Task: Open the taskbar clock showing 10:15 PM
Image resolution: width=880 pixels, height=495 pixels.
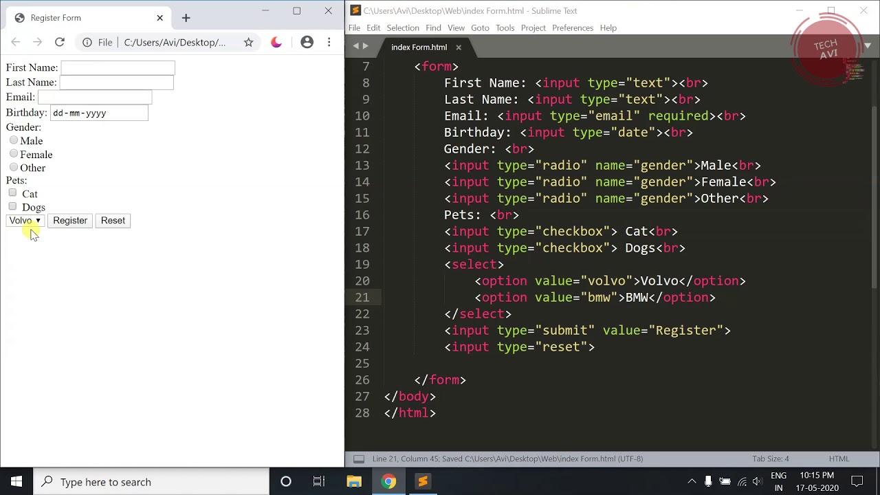Action: click(817, 482)
